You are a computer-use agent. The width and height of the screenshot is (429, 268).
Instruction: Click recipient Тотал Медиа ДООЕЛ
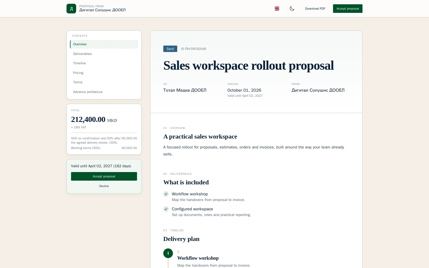click(x=185, y=90)
